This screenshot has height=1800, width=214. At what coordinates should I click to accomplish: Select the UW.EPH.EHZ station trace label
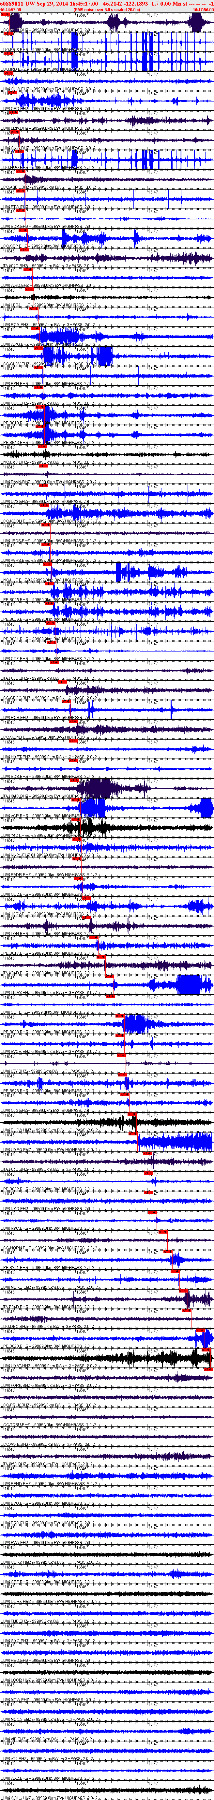click(x=49, y=384)
